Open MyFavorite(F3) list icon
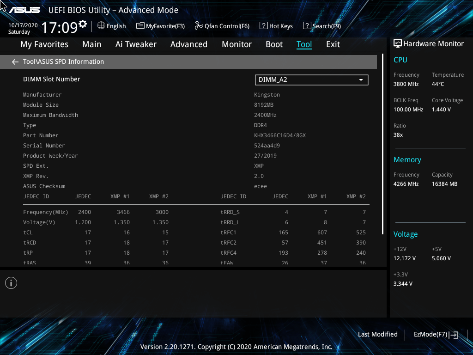The image size is (473, 355). tap(140, 26)
